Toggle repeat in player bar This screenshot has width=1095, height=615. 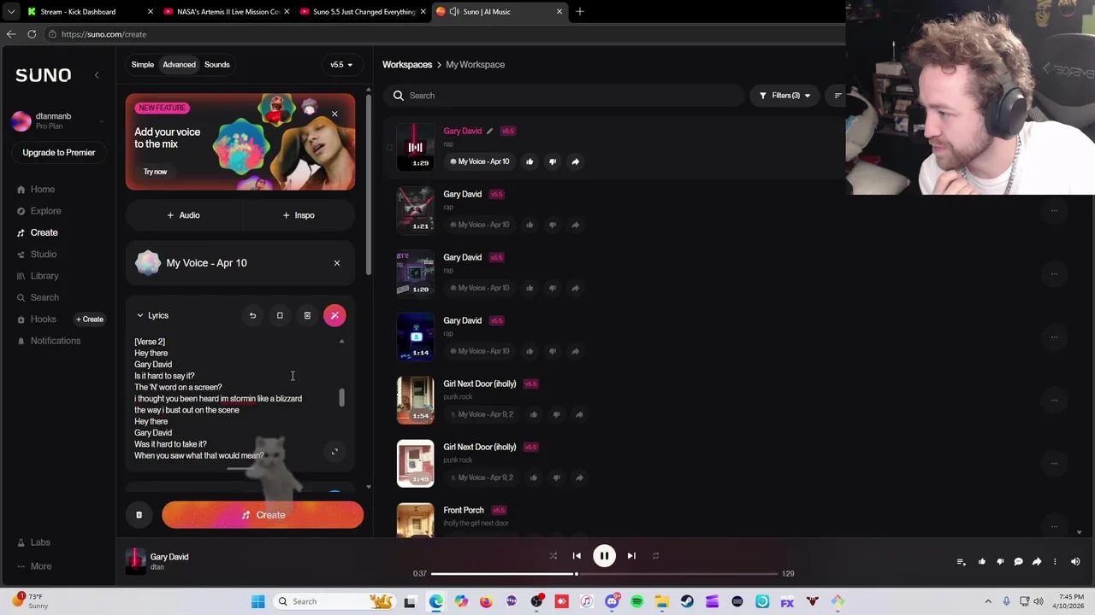click(655, 556)
